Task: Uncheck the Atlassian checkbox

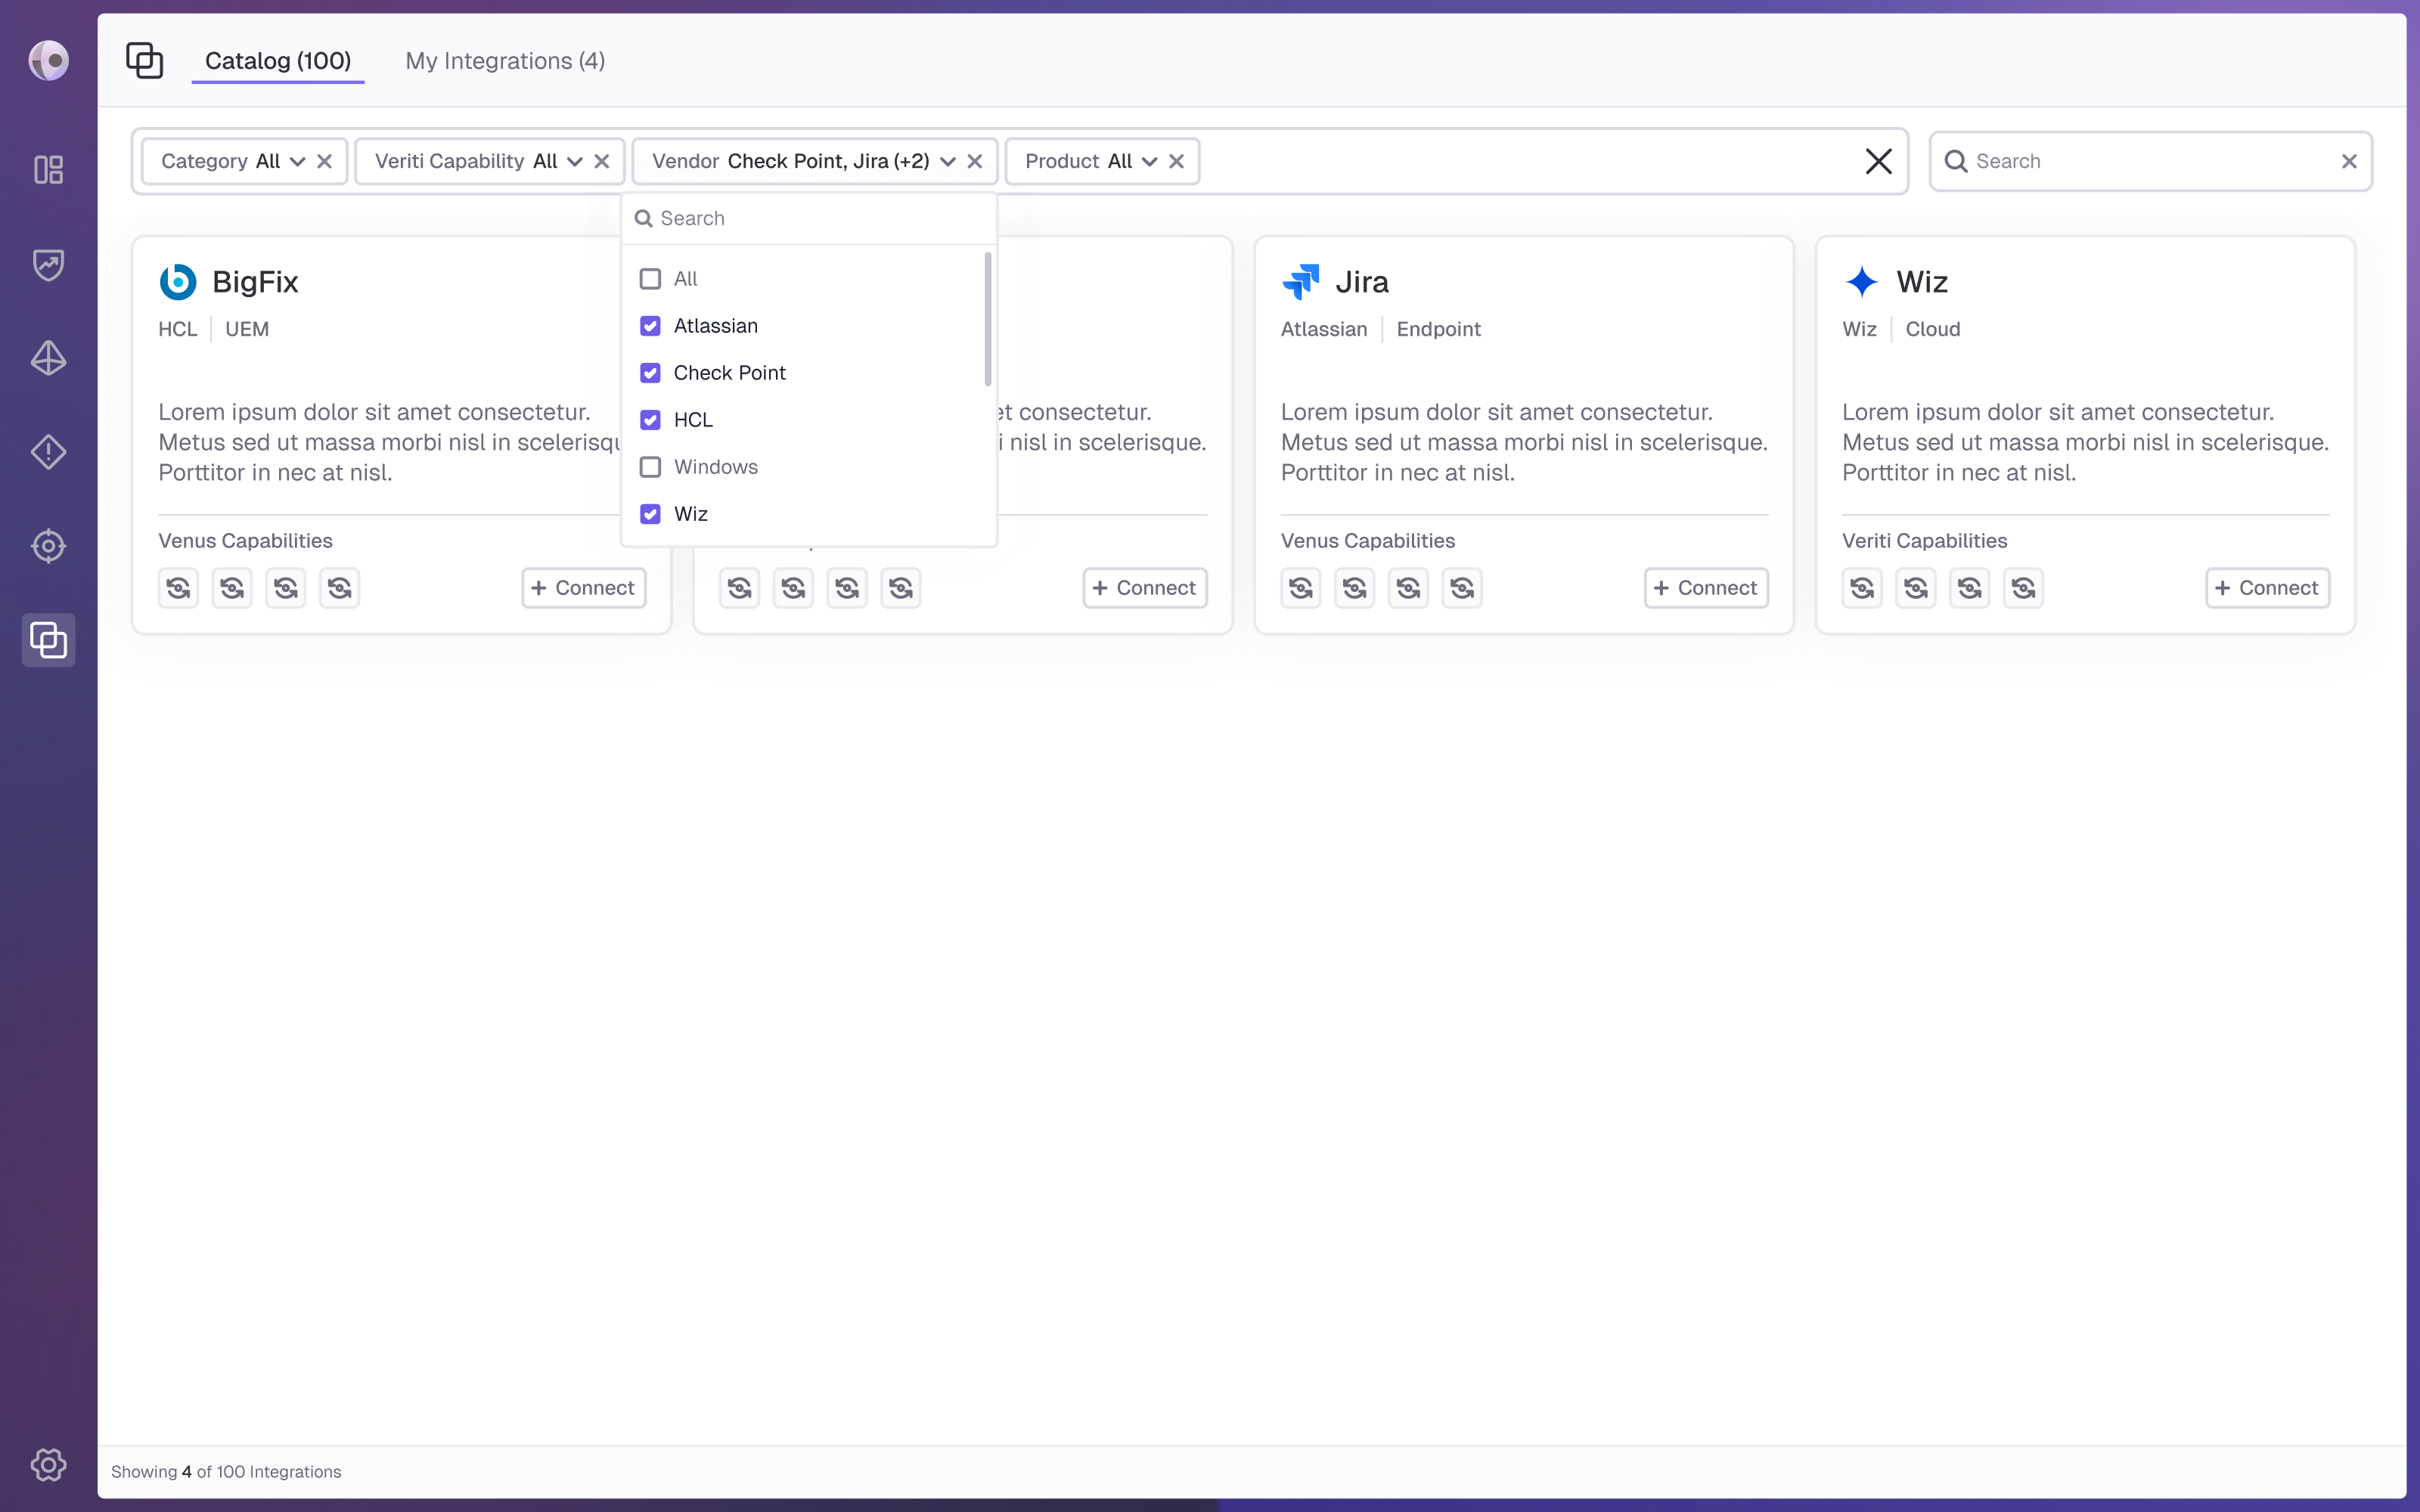Action: 650,326
